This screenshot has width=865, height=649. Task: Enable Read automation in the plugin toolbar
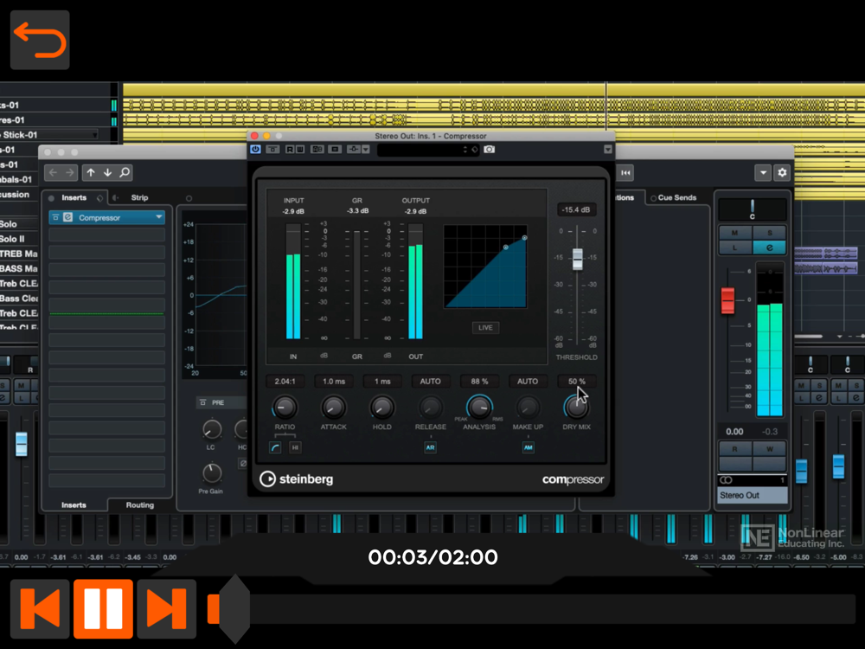(290, 150)
